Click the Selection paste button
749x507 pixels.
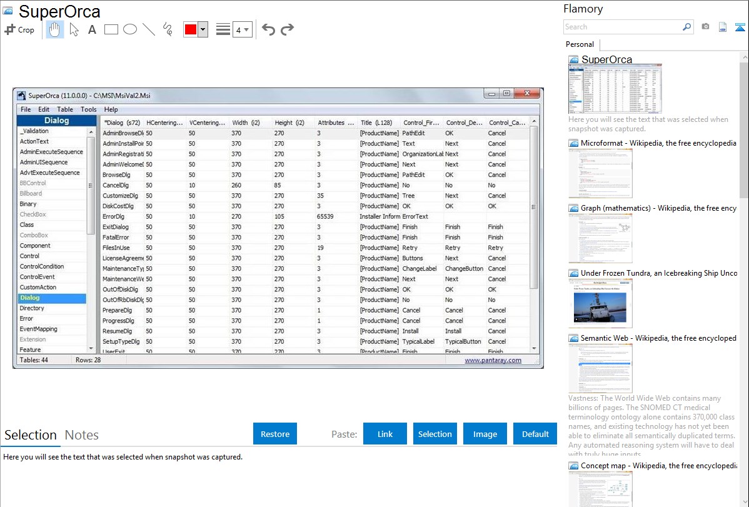point(435,434)
